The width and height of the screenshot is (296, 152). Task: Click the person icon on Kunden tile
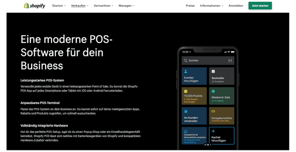[x=186, y=71]
